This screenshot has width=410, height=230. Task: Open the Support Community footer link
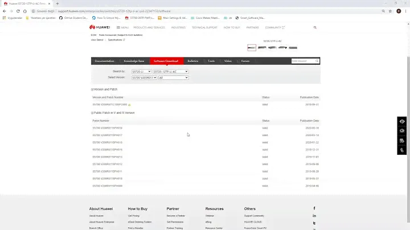point(254,216)
